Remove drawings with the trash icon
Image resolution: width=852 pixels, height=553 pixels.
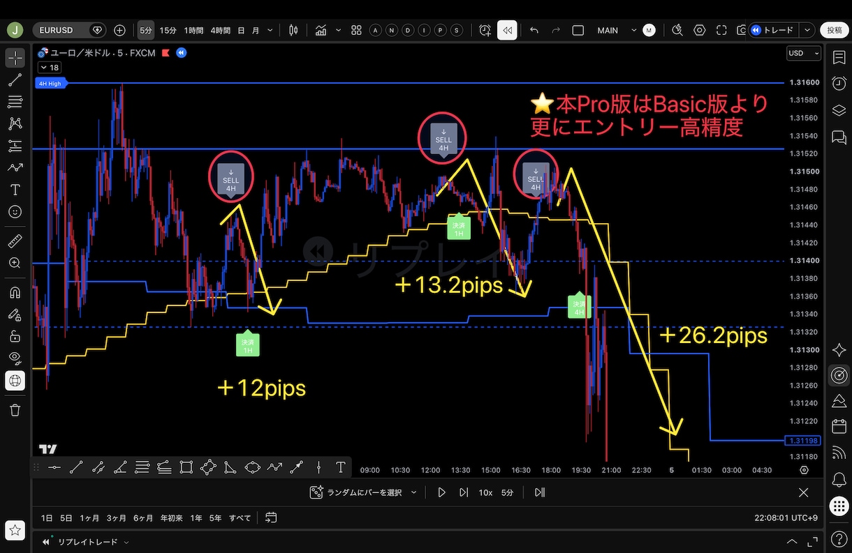point(15,410)
